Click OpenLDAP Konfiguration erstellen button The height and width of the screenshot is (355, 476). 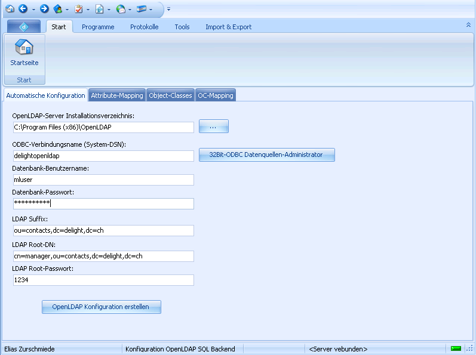click(102, 307)
